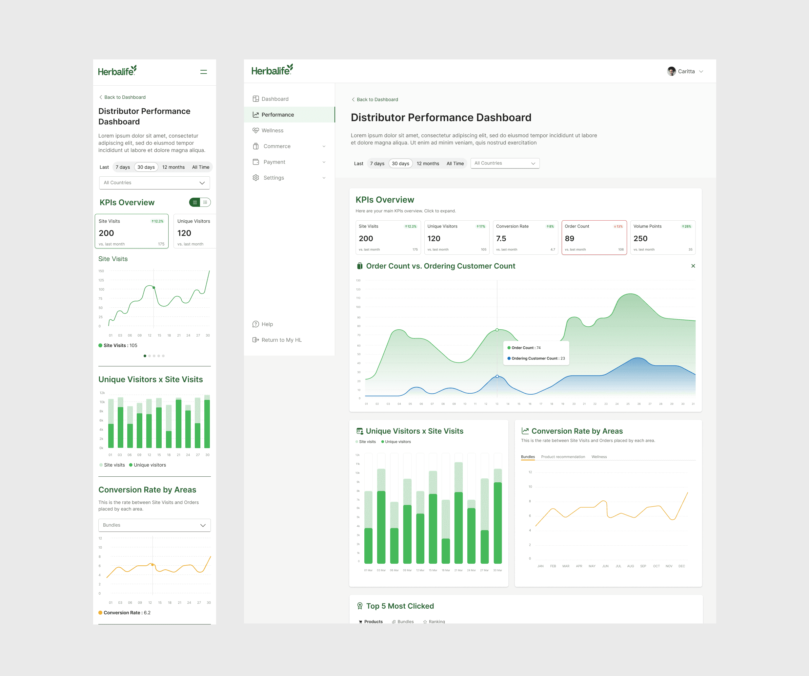Click Return to My HL link

click(281, 340)
